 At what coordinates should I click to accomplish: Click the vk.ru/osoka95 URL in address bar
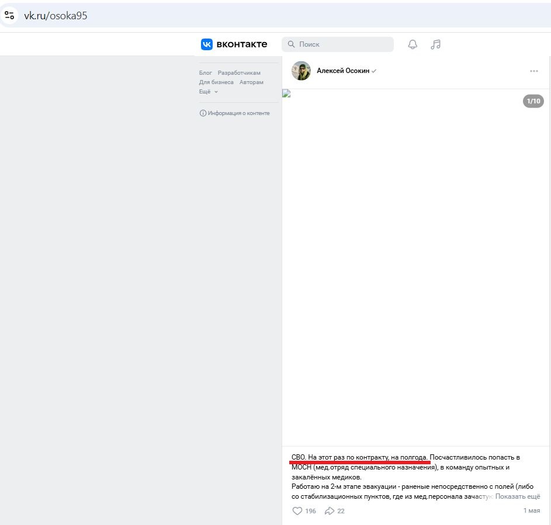56,16
